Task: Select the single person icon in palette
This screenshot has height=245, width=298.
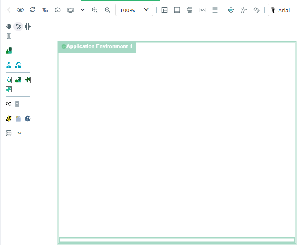Action: pos(9,65)
